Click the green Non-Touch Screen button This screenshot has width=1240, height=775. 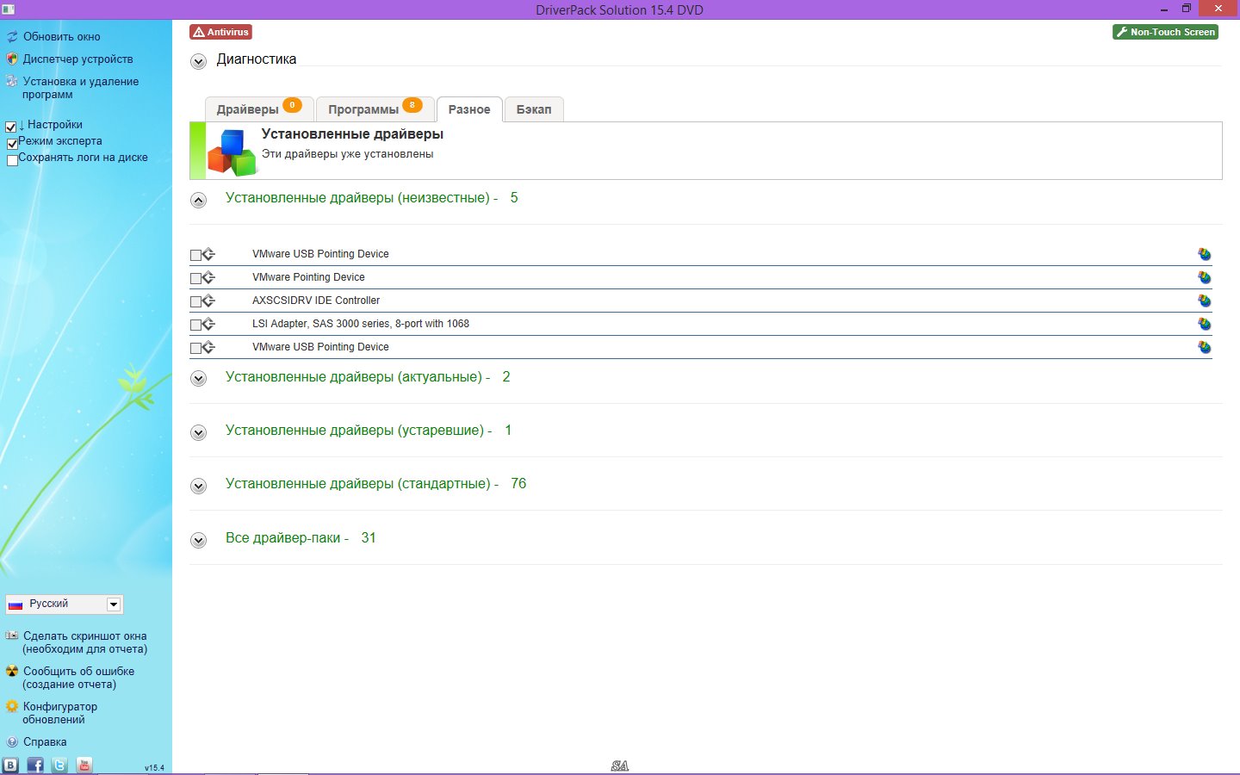(1165, 32)
